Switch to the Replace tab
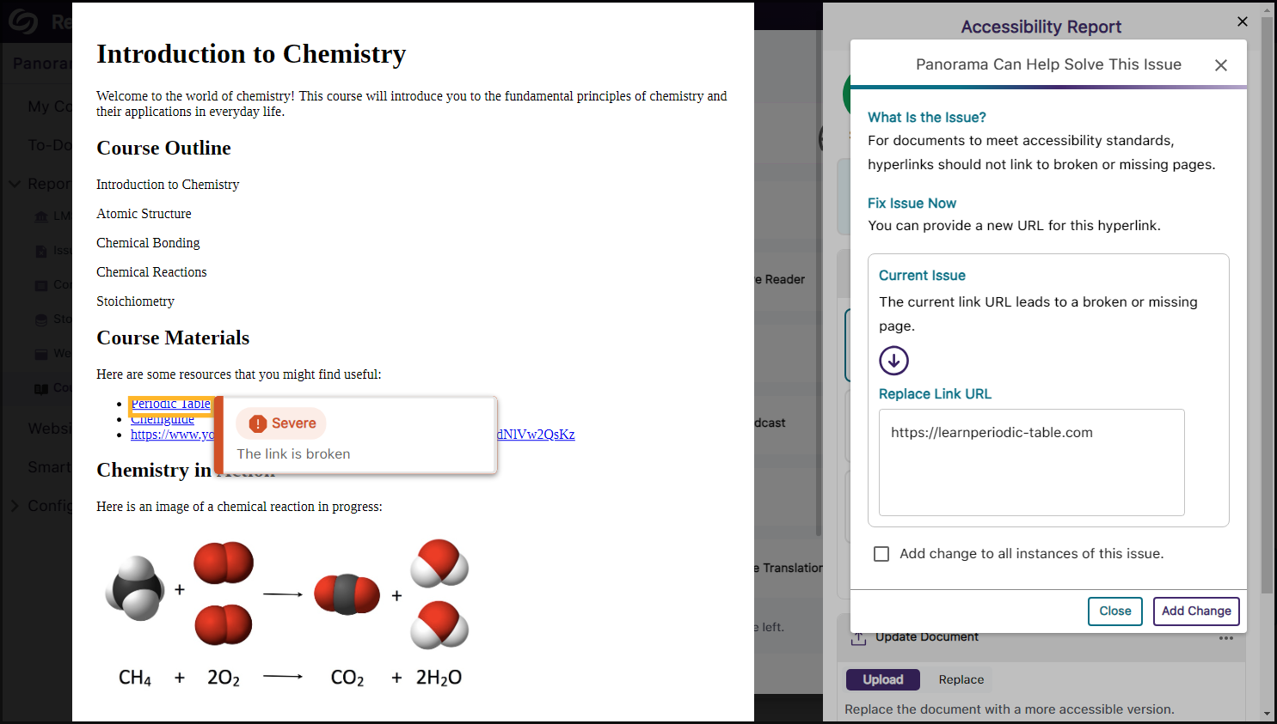The width and height of the screenshot is (1277, 724). [x=961, y=679]
